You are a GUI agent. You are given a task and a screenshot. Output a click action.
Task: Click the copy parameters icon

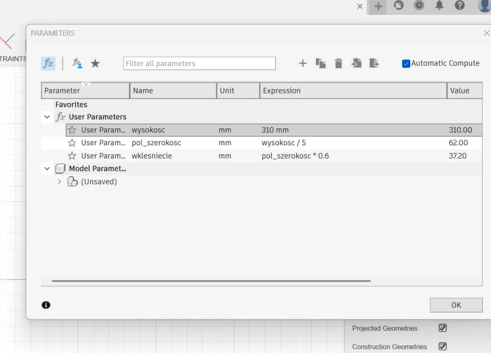click(x=321, y=63)
